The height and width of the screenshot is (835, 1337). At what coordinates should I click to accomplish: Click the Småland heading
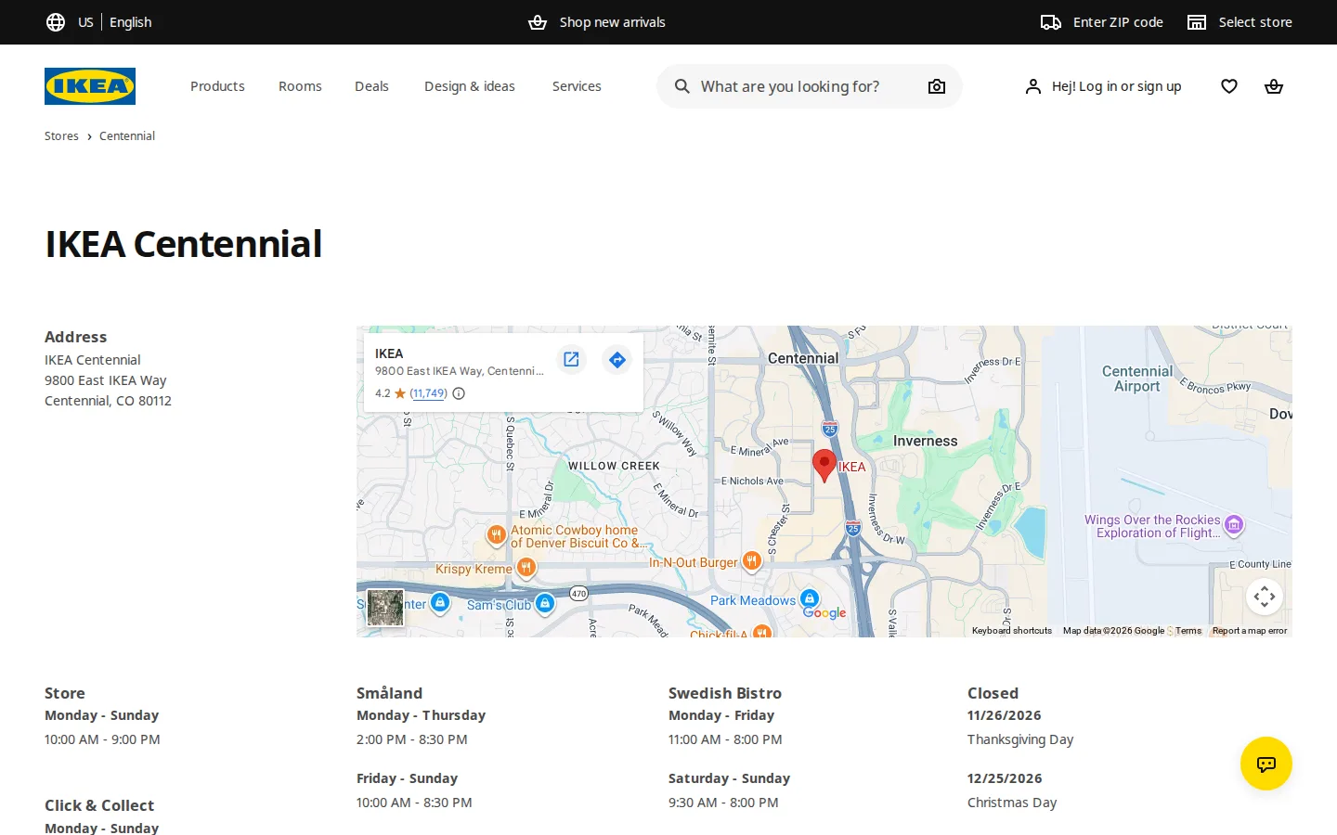tap(389, 693)
